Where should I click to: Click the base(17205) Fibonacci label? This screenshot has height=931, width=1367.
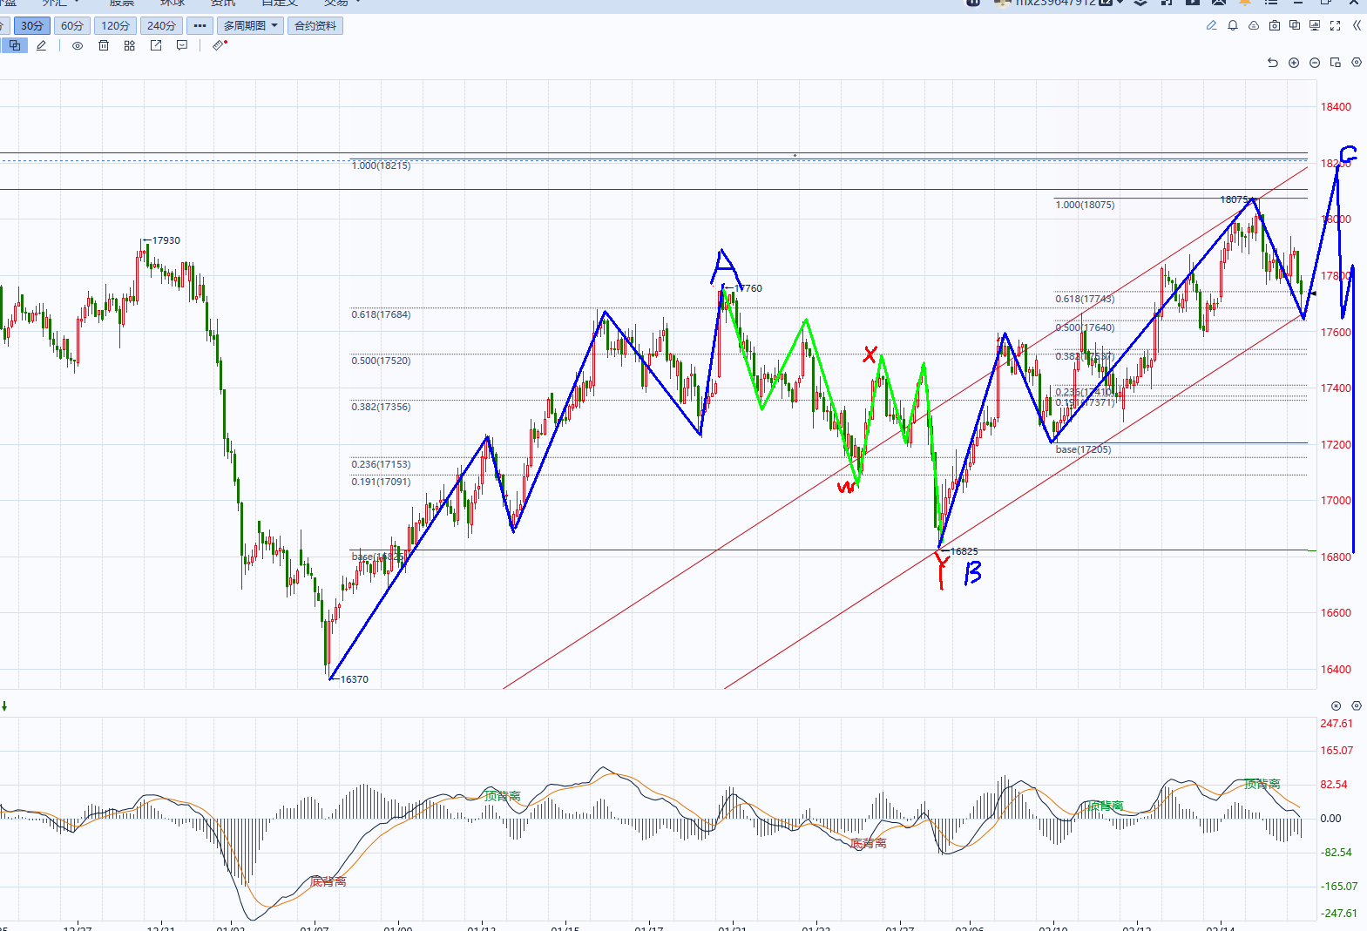(1083, 449)
